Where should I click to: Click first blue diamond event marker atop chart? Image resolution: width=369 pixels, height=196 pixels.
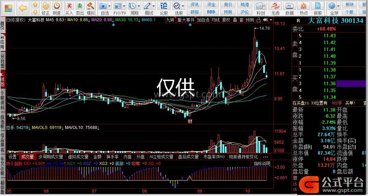[113, 25]
